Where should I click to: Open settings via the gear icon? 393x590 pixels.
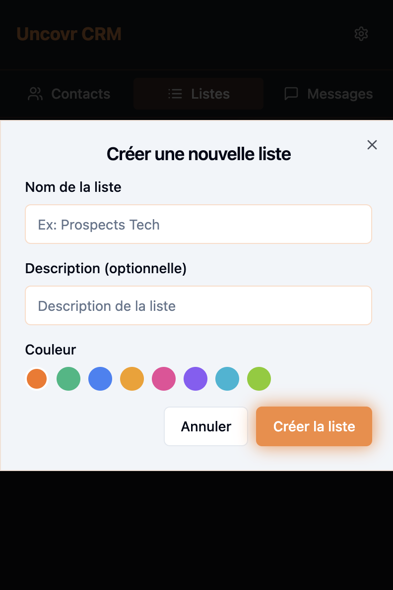tap(361, 34)
